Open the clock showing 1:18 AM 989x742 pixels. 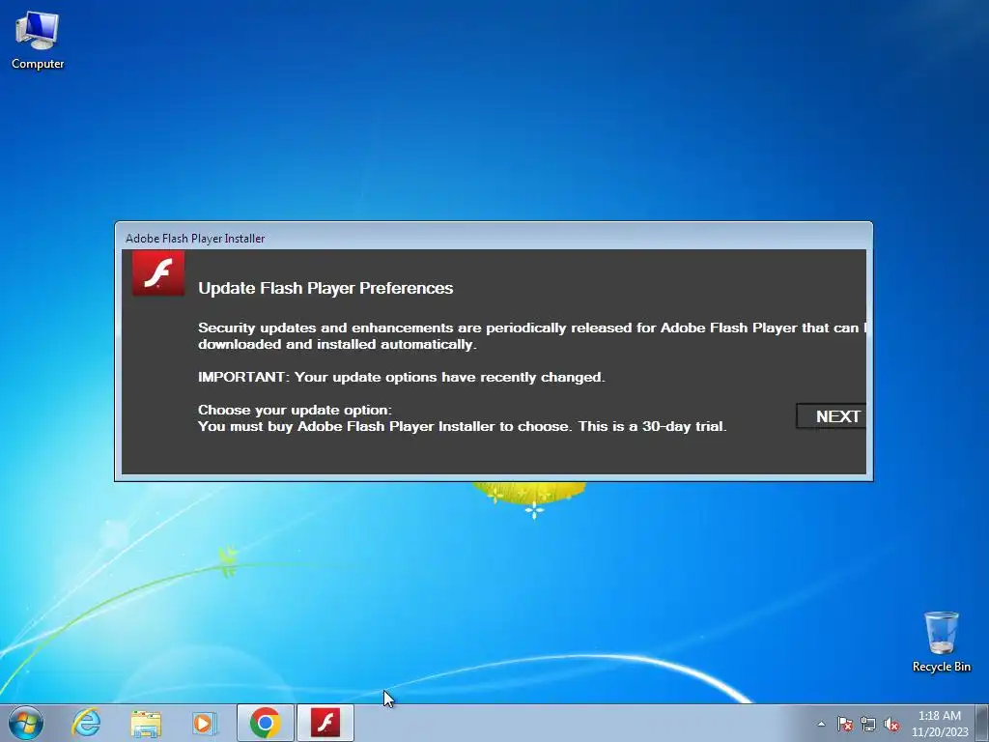(940, 724)
